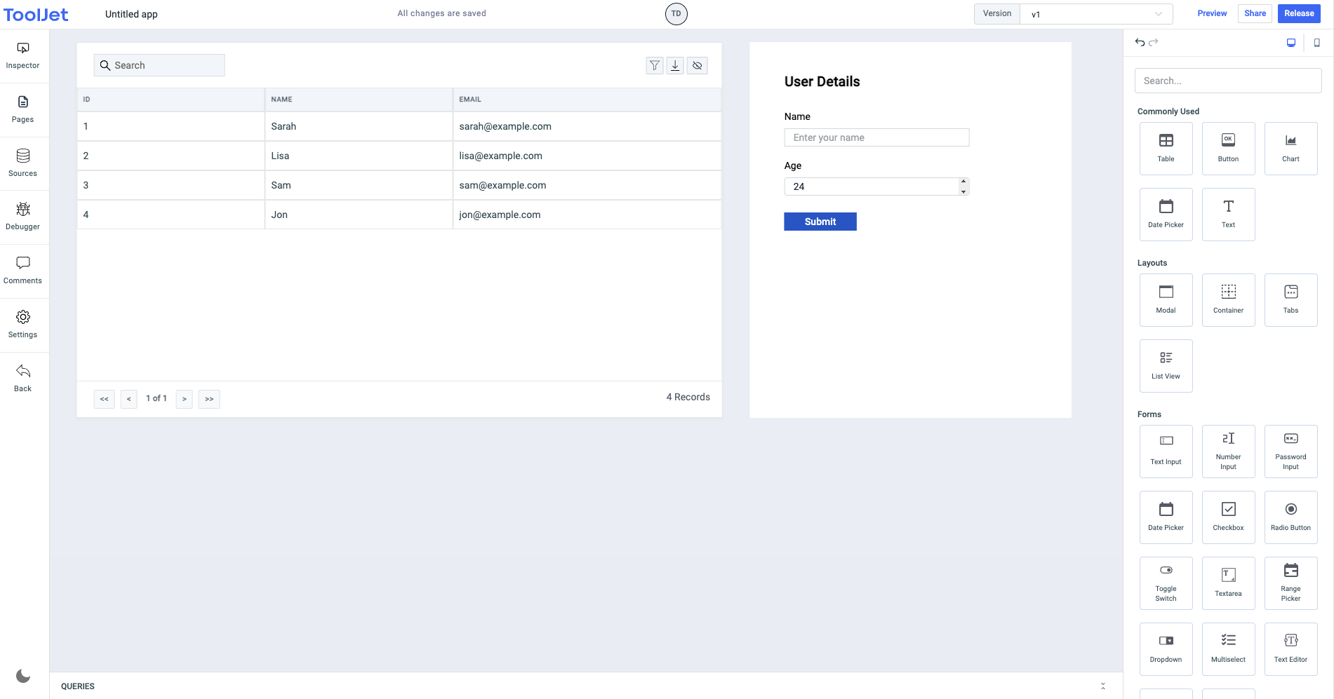Click the undo arrow icon

[x=1140, y=42]
